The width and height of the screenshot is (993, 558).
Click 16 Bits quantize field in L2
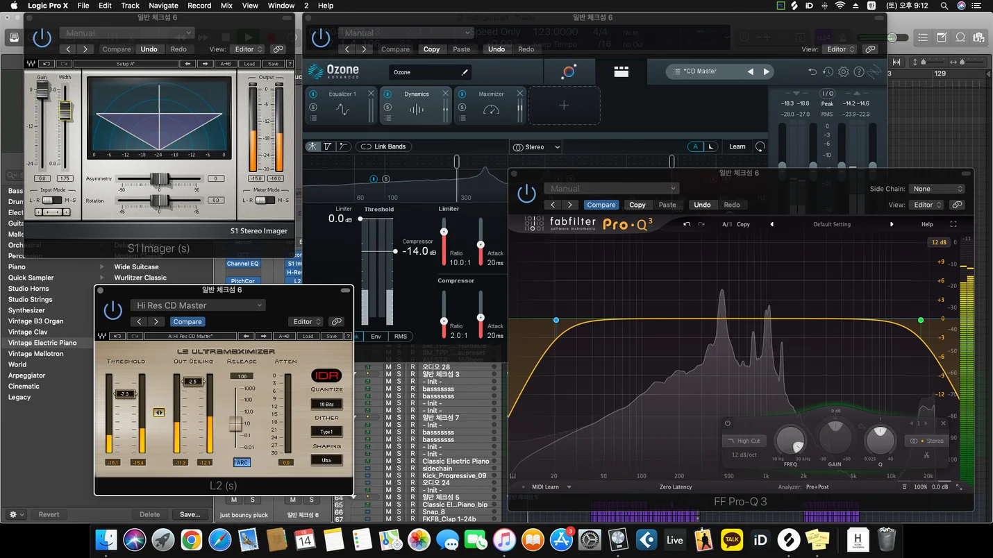click(x=326, y=404)
